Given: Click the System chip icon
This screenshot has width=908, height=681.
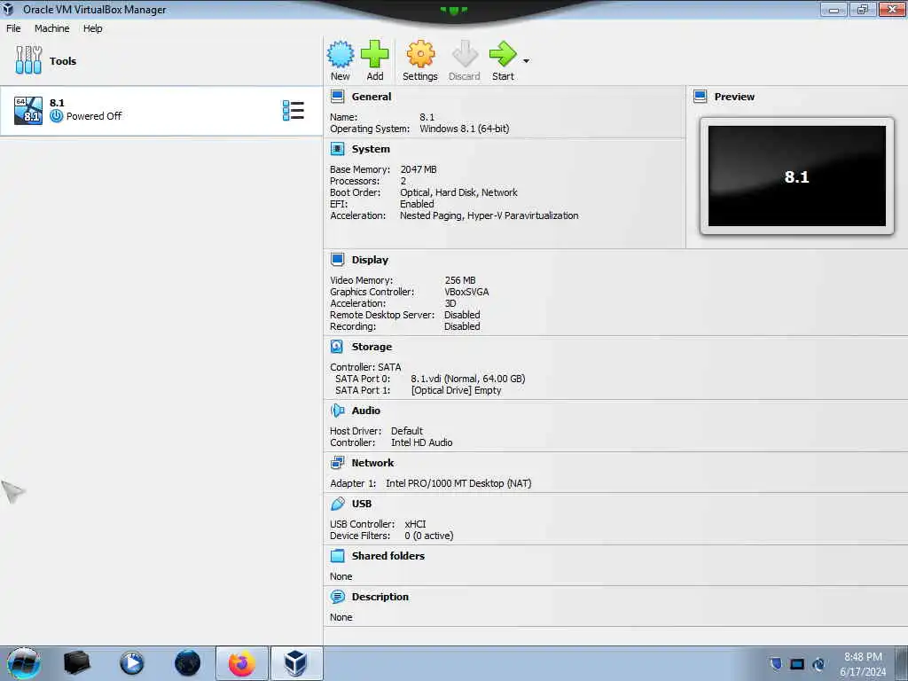Looking at the screenshot, I should point(337,149).
